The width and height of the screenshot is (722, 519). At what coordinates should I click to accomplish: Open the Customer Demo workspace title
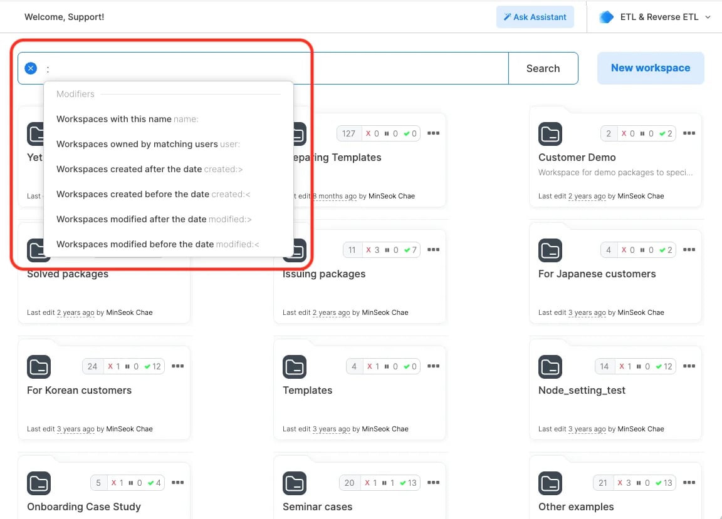577,157
